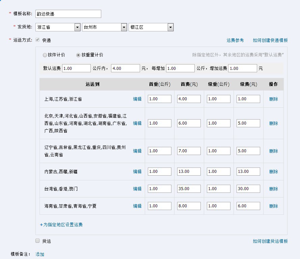Select the 按件计价 radio button
The image size is (300, 259).
pos(45,55)
